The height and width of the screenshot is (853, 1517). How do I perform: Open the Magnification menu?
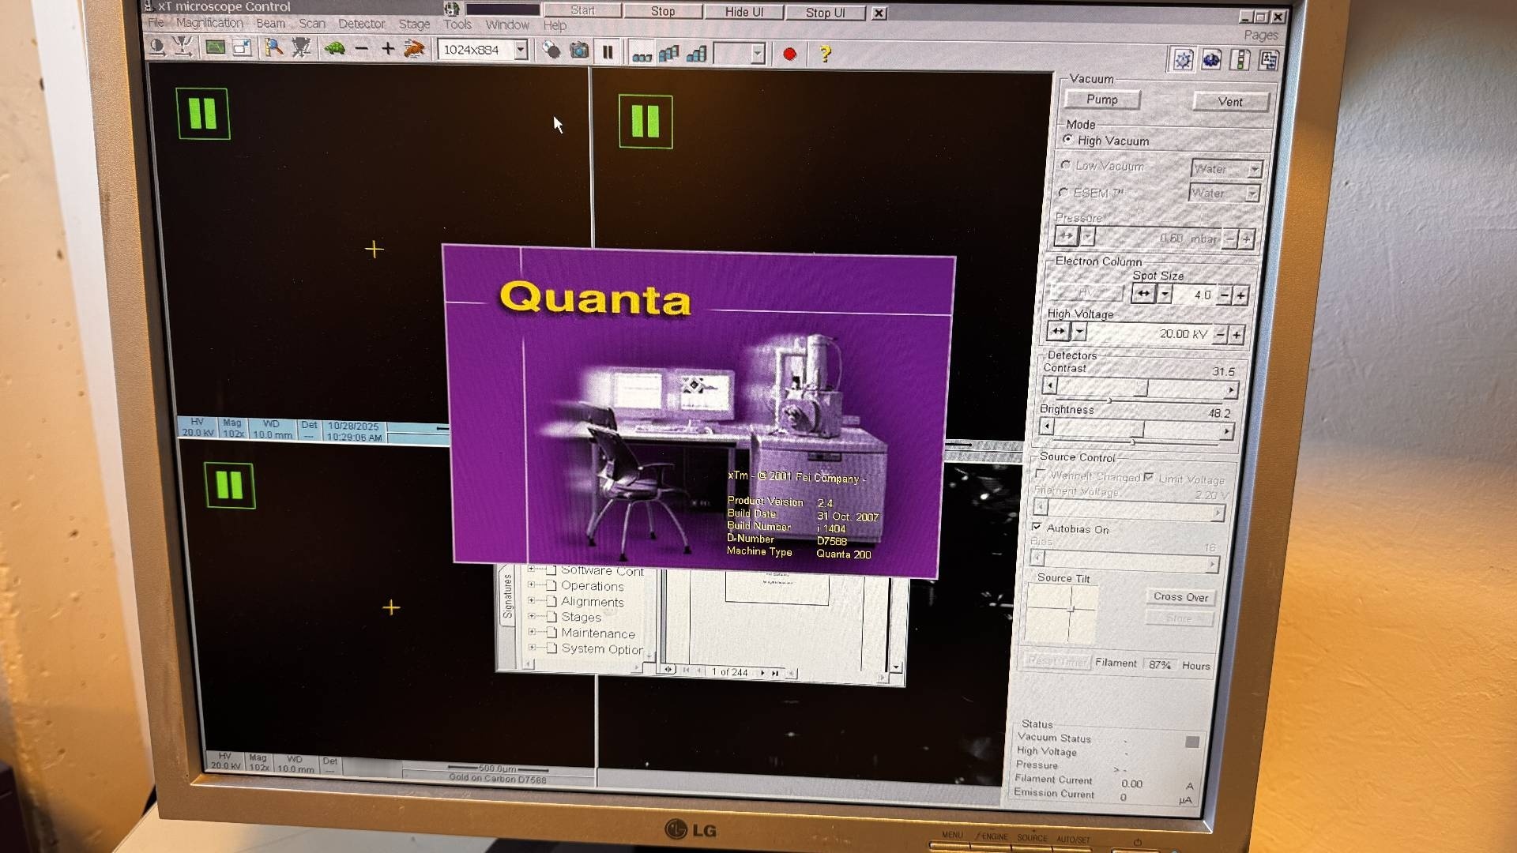(x=209, y=23)
